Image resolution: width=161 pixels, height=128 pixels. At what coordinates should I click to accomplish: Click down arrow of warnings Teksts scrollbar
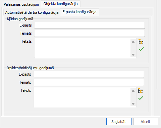pos(133,104)
